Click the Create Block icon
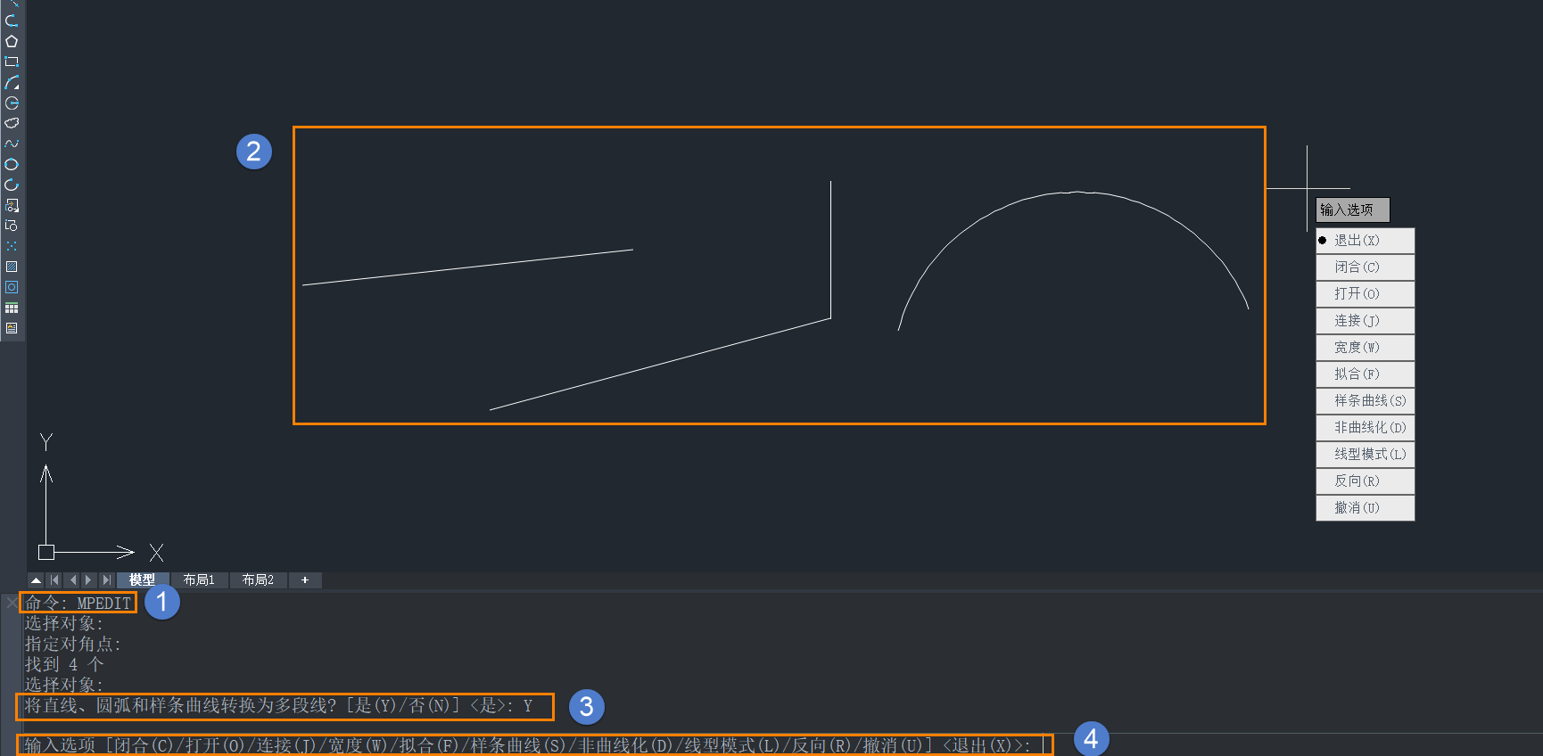Screen dimensions: 1543x756 12,226
